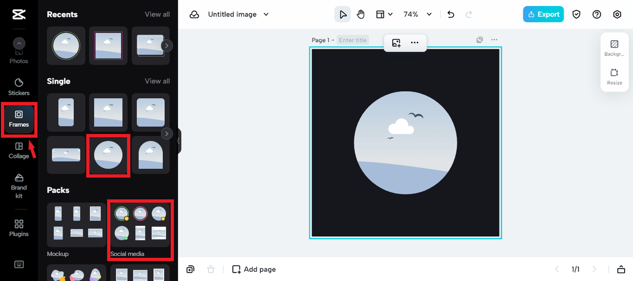This screenshot has width=633, height=281.
Task: Open the Background tool
Action: [614, 48]
